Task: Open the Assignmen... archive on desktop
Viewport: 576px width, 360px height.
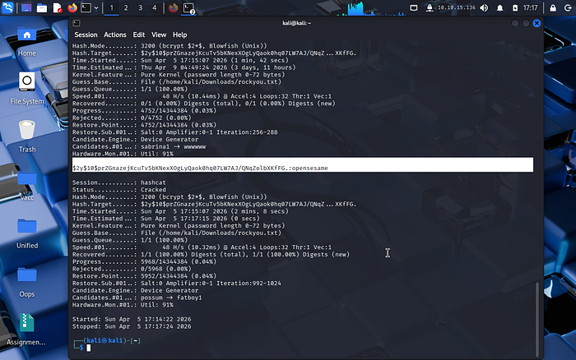Action: pyautogui.click(x=26, y=330)
